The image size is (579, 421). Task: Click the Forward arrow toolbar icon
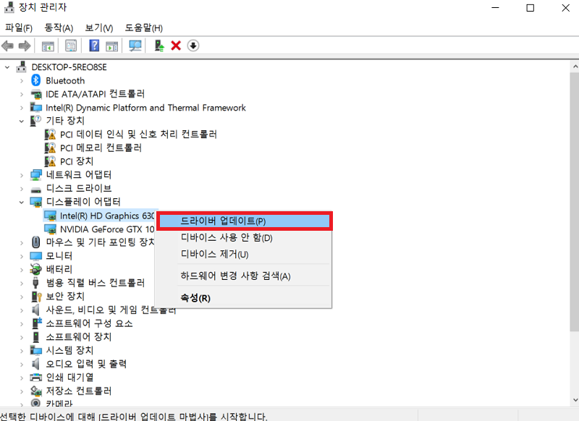click(25, 46)
